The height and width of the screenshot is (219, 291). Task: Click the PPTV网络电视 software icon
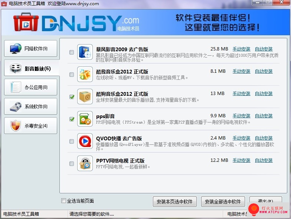click(85, 163)
